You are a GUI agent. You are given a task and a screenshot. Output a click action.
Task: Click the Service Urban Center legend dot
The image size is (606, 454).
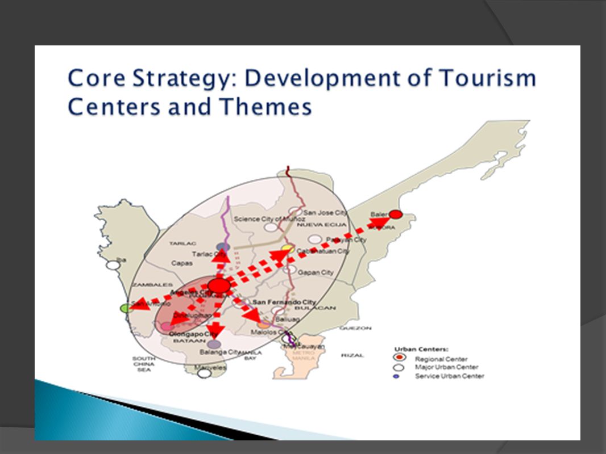[x=396, y=376]
